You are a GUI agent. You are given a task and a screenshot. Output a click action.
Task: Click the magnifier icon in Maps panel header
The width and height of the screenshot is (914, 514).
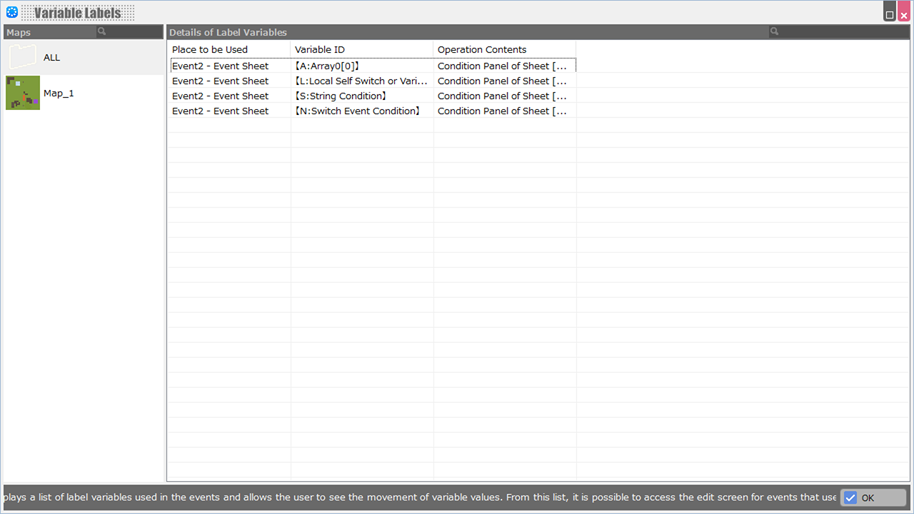click(x=102, y=31)
